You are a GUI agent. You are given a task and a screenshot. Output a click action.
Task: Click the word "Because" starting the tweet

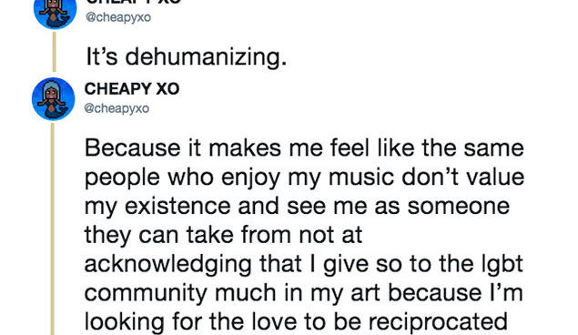pos(133,148)
